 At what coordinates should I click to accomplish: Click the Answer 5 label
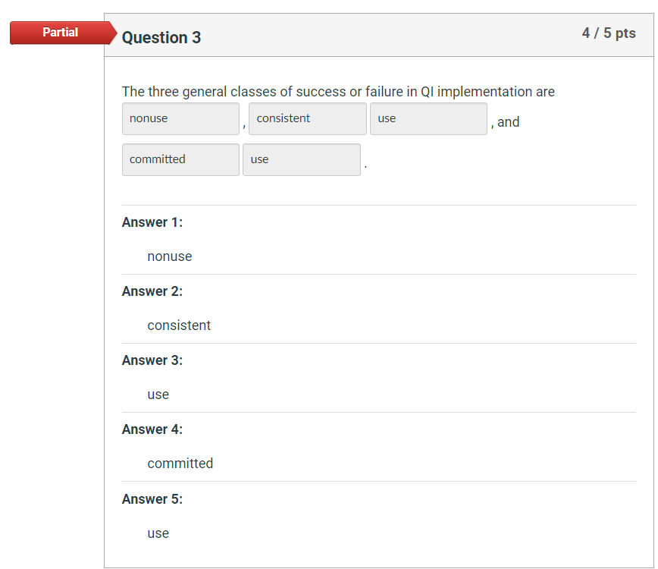click(x=152, y=498)
